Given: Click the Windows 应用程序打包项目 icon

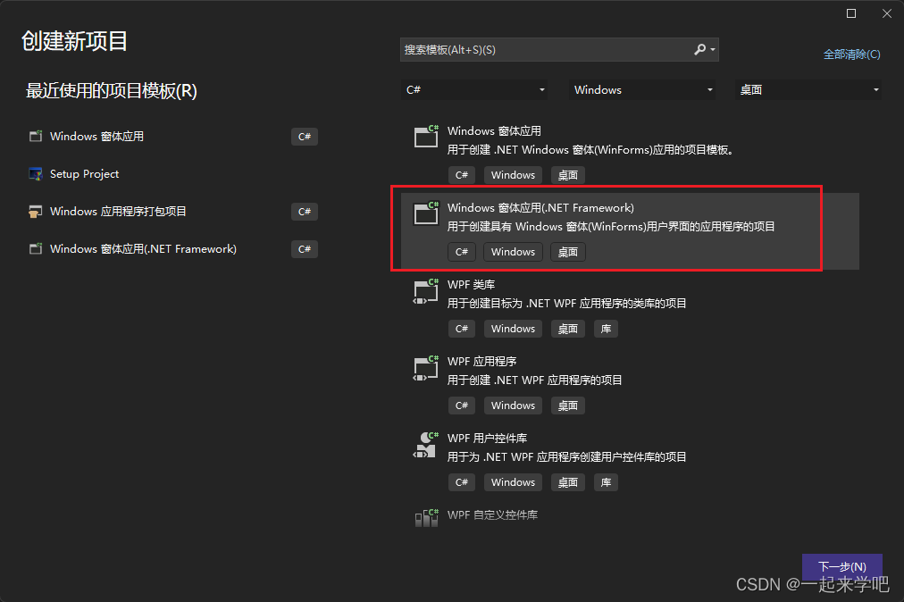Looking at the screenshot, I should pyautogui.click(x=36, y=212).
